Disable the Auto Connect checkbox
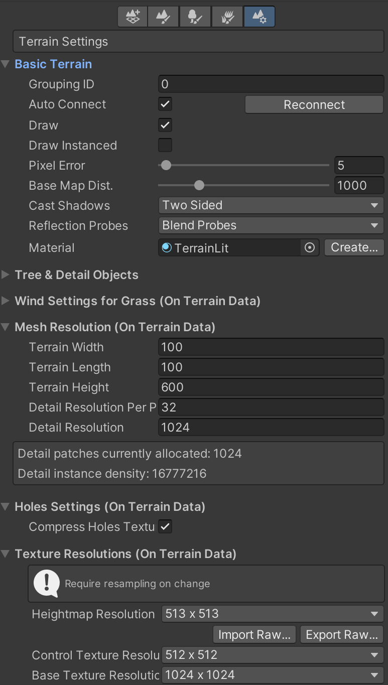The image size is (388, 685). click(165, 104)
